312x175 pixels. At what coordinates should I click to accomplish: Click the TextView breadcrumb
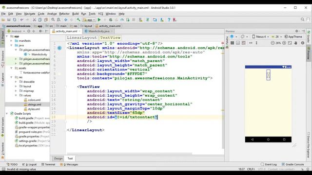coord(110,38)
